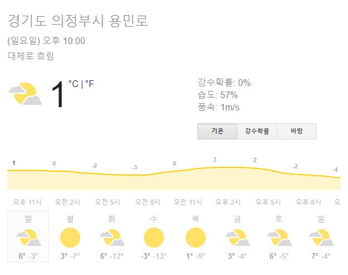
Task: Click the 오후 11시 time label on chart
Action: (x=27, y=202)
